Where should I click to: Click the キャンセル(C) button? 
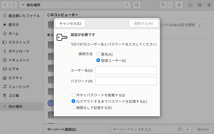[x=70, y=24]
